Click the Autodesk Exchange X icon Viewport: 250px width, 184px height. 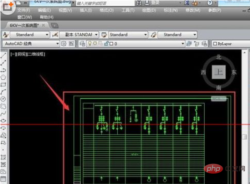tap(186, 3)
